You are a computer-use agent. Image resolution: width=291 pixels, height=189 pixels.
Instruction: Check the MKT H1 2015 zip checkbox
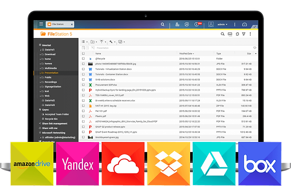click(83, 106)
